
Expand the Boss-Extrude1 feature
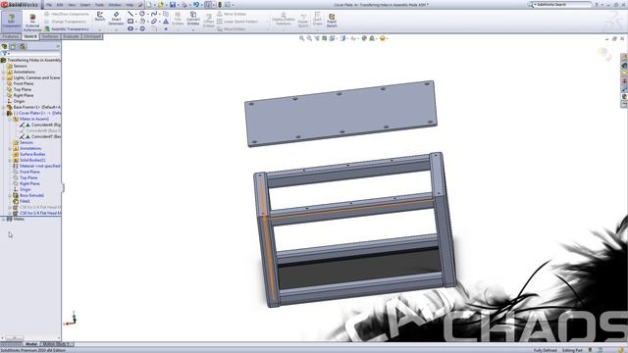click(x=10, y=195)
